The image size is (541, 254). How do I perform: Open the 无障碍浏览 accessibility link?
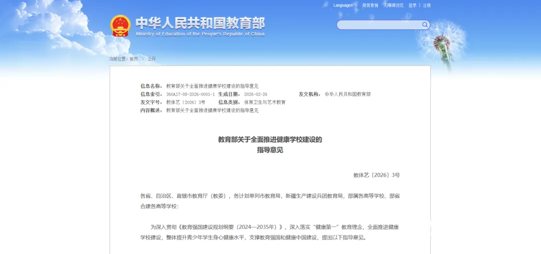pyautogui.click(x=393, y=6)
